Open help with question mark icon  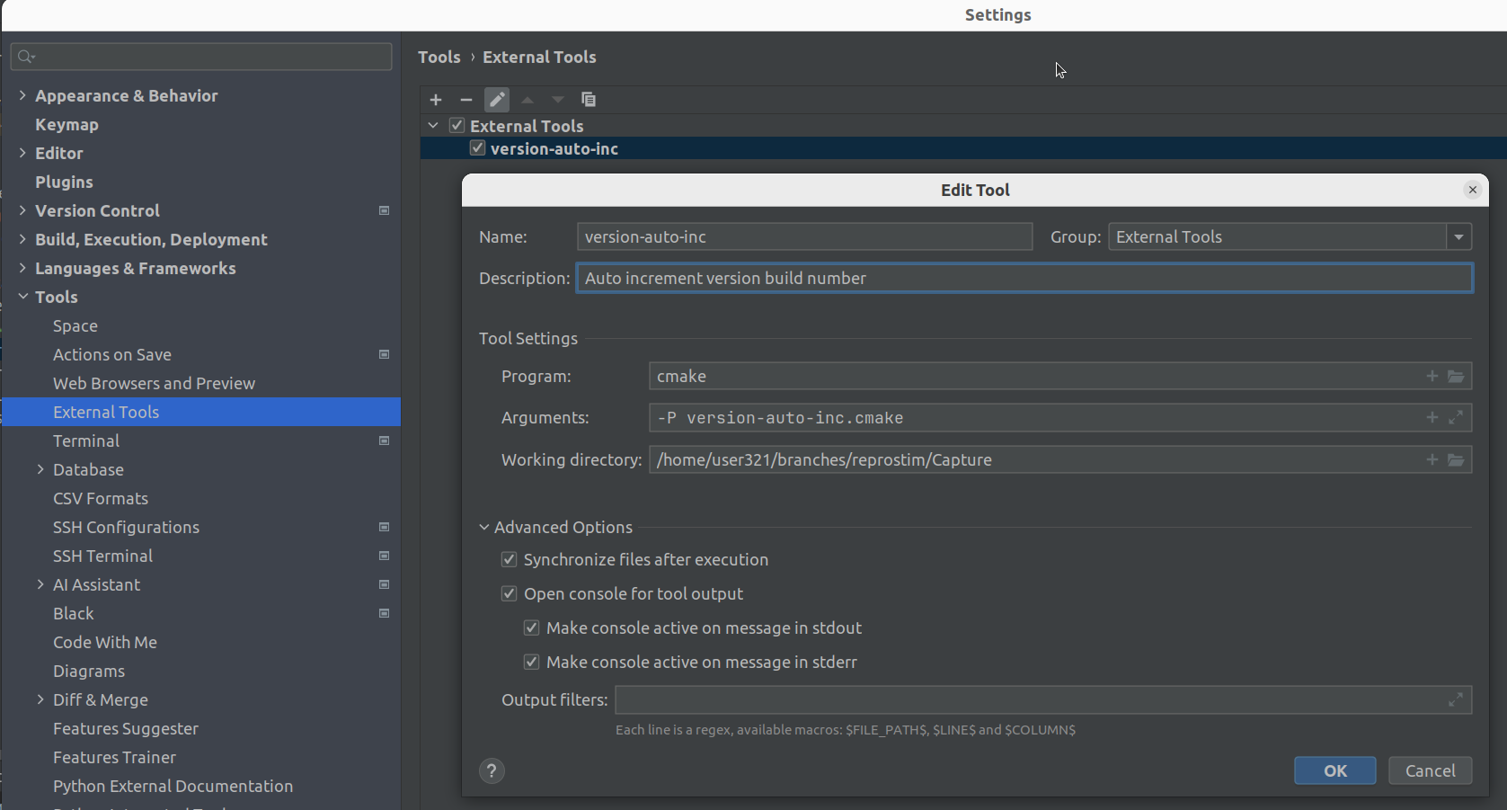point(492,770)
